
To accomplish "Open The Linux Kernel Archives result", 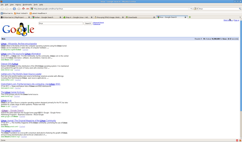I will [13, 92].
